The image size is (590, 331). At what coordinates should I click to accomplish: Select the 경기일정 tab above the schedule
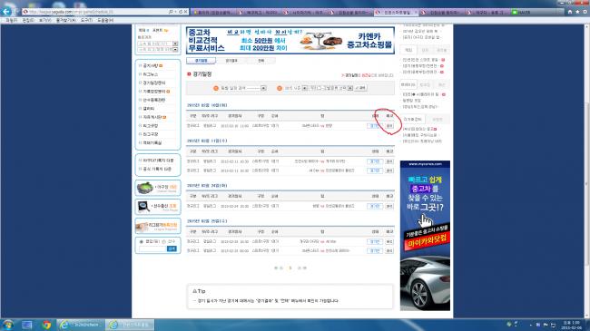[x=201, y=61]
